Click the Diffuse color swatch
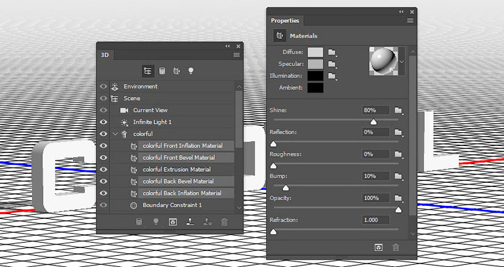 point(316,52)
